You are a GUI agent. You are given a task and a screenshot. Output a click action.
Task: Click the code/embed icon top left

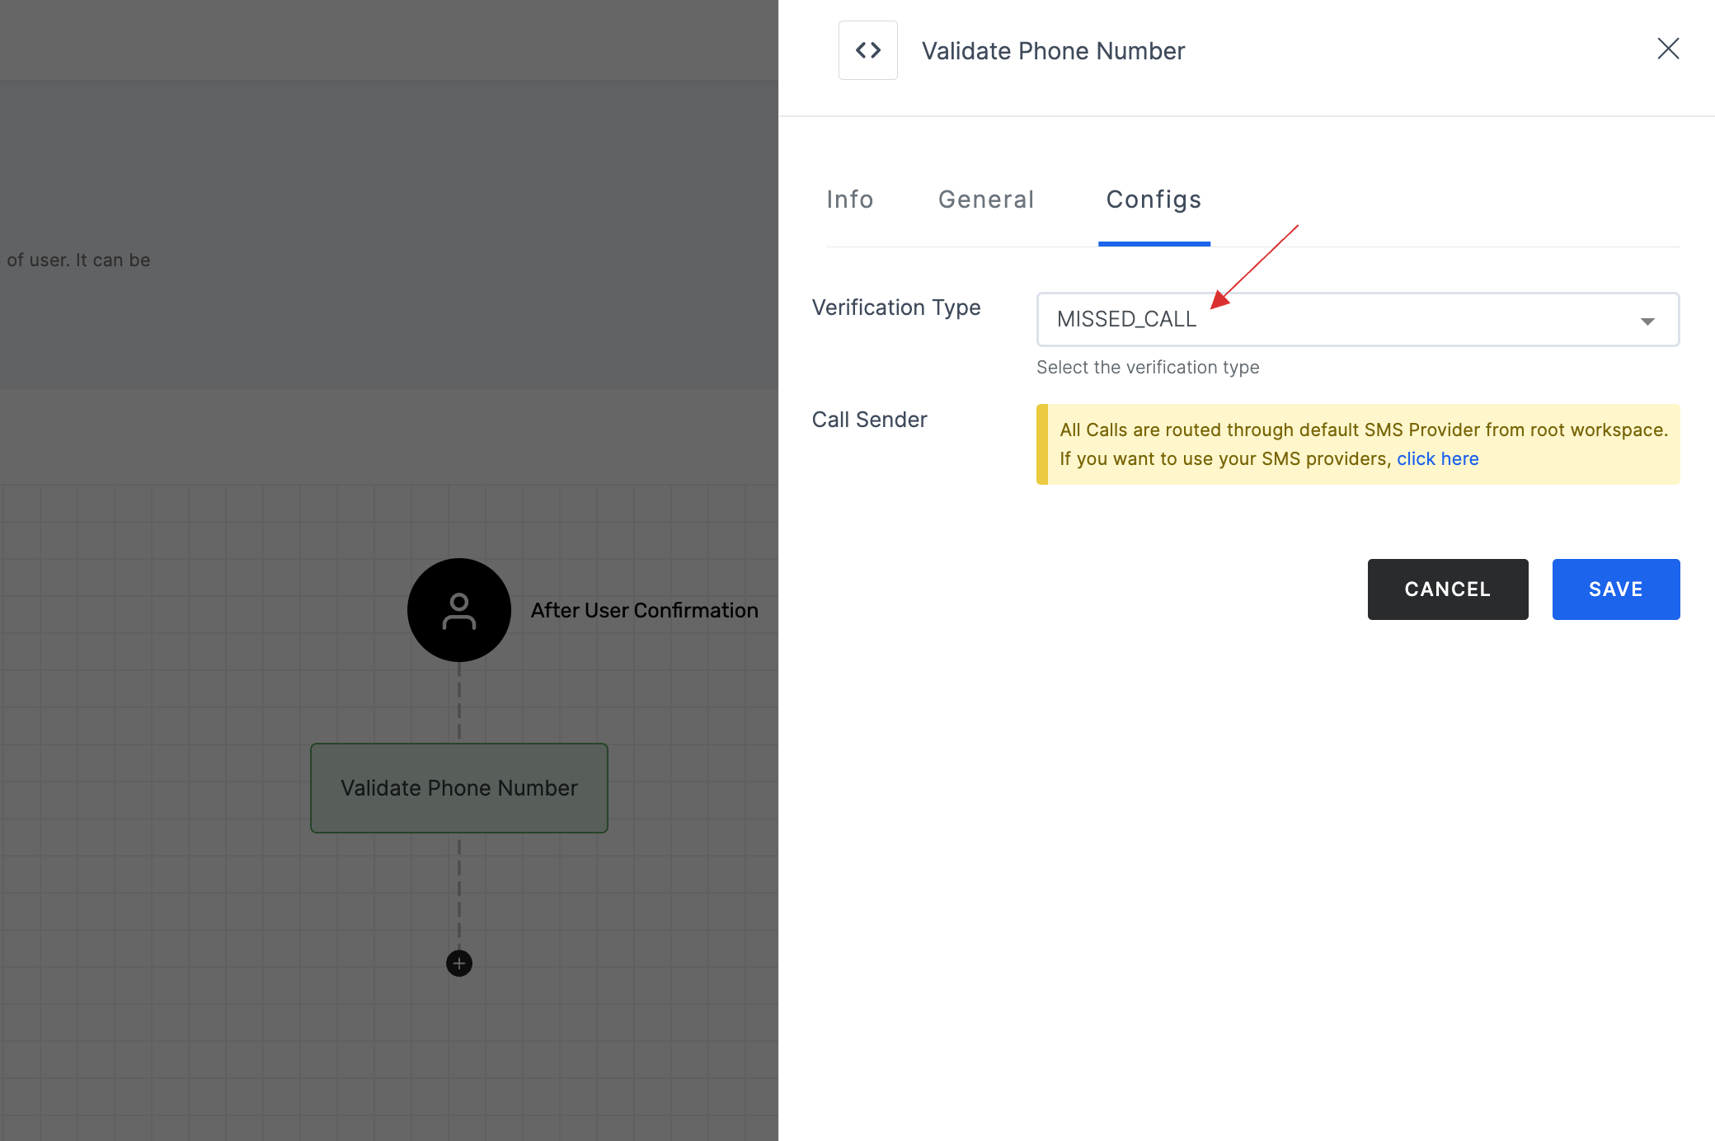click(867, 49)
